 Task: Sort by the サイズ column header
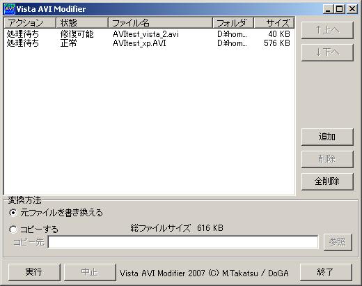coord(274,23)
